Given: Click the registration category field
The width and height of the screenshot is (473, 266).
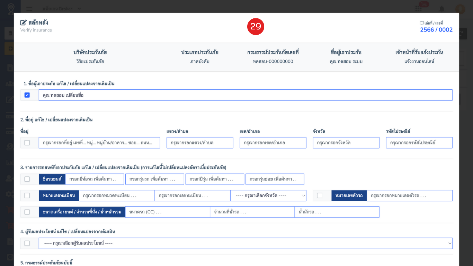Looking at the screenshot, I should (117, 196).
